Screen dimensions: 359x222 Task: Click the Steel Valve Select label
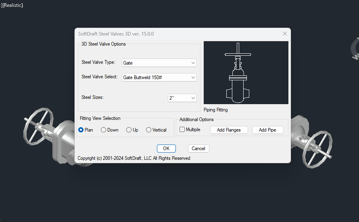click(100, 77)
